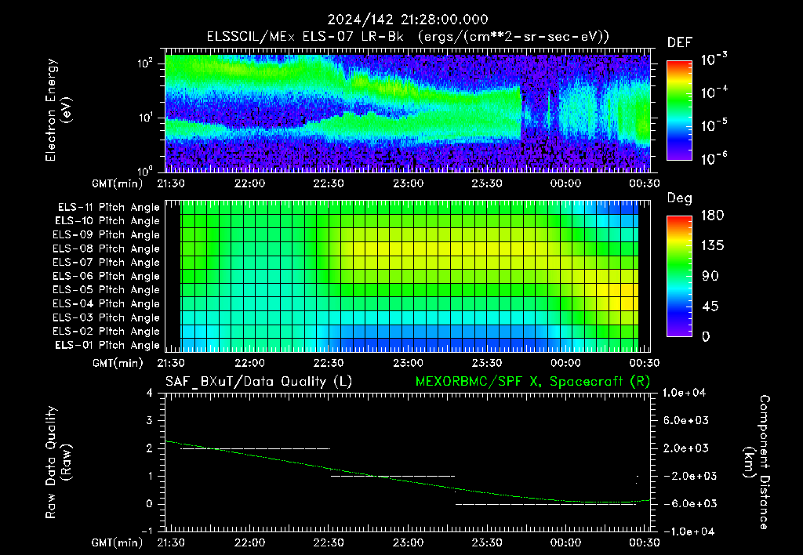Select the ELS-10 Pitch Angle row label
The width and height of the screenshot is (803, 555).
click(107, 221)
